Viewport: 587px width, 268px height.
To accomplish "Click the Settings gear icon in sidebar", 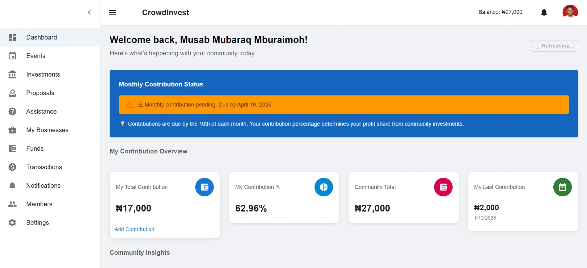I will (x=12, y=223).
